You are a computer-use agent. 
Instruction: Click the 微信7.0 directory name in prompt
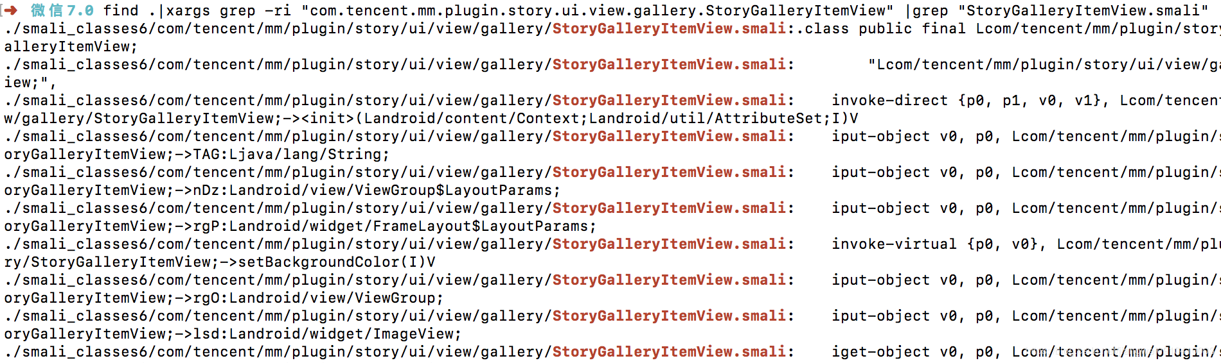tap(62, 10)
